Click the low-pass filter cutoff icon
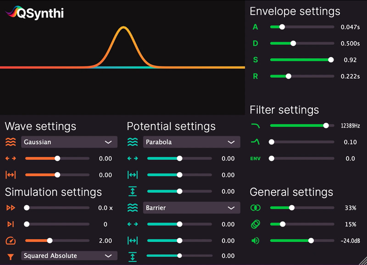367x265 pixels. 255,125
